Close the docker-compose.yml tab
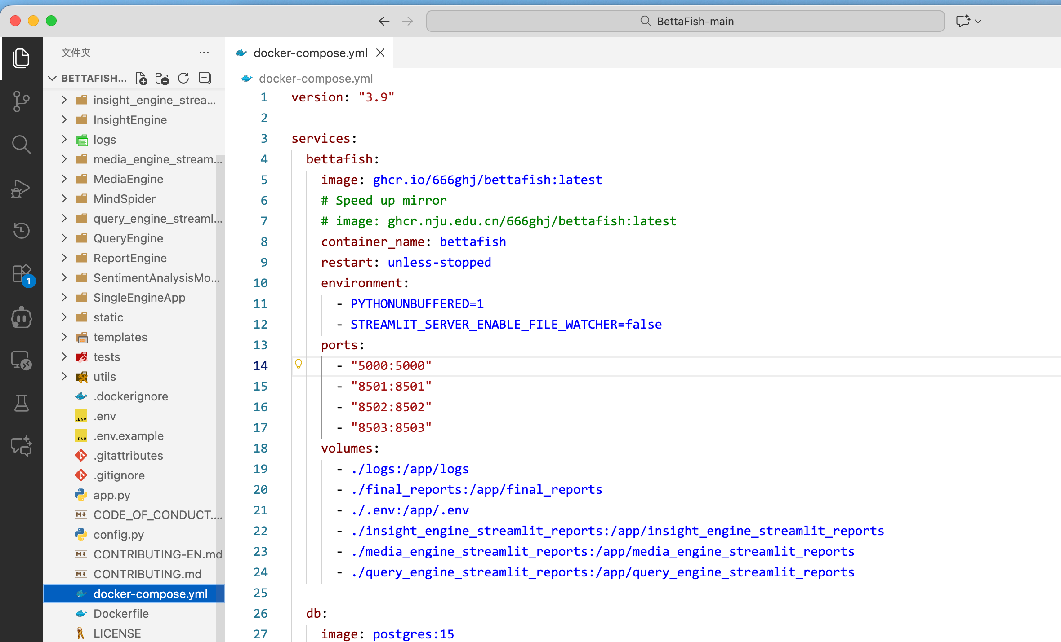 (x=380, y=53)
